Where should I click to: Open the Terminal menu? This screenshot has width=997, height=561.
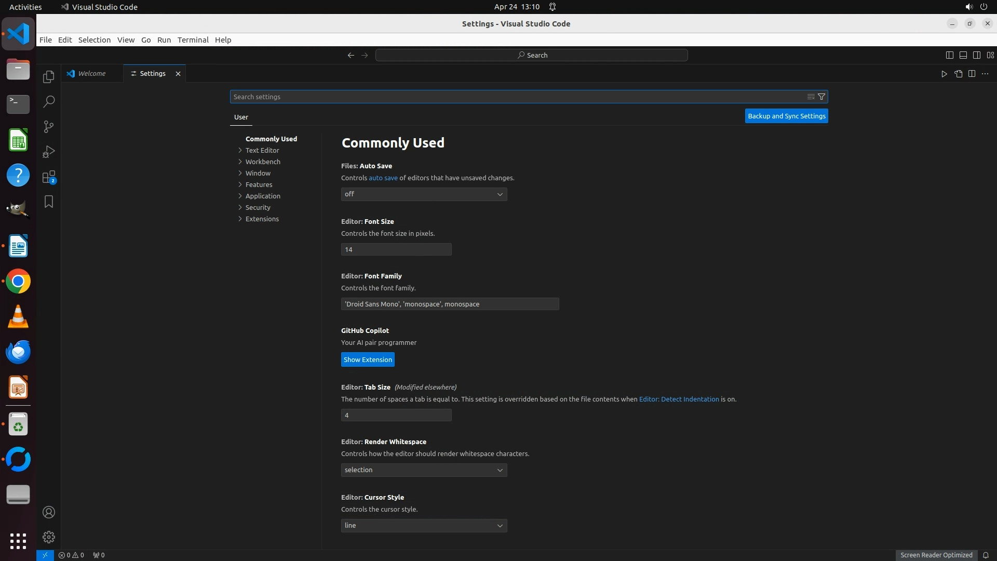193,40
